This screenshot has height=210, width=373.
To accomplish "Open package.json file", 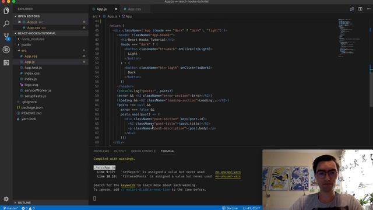I will click(x=32, y=107).
